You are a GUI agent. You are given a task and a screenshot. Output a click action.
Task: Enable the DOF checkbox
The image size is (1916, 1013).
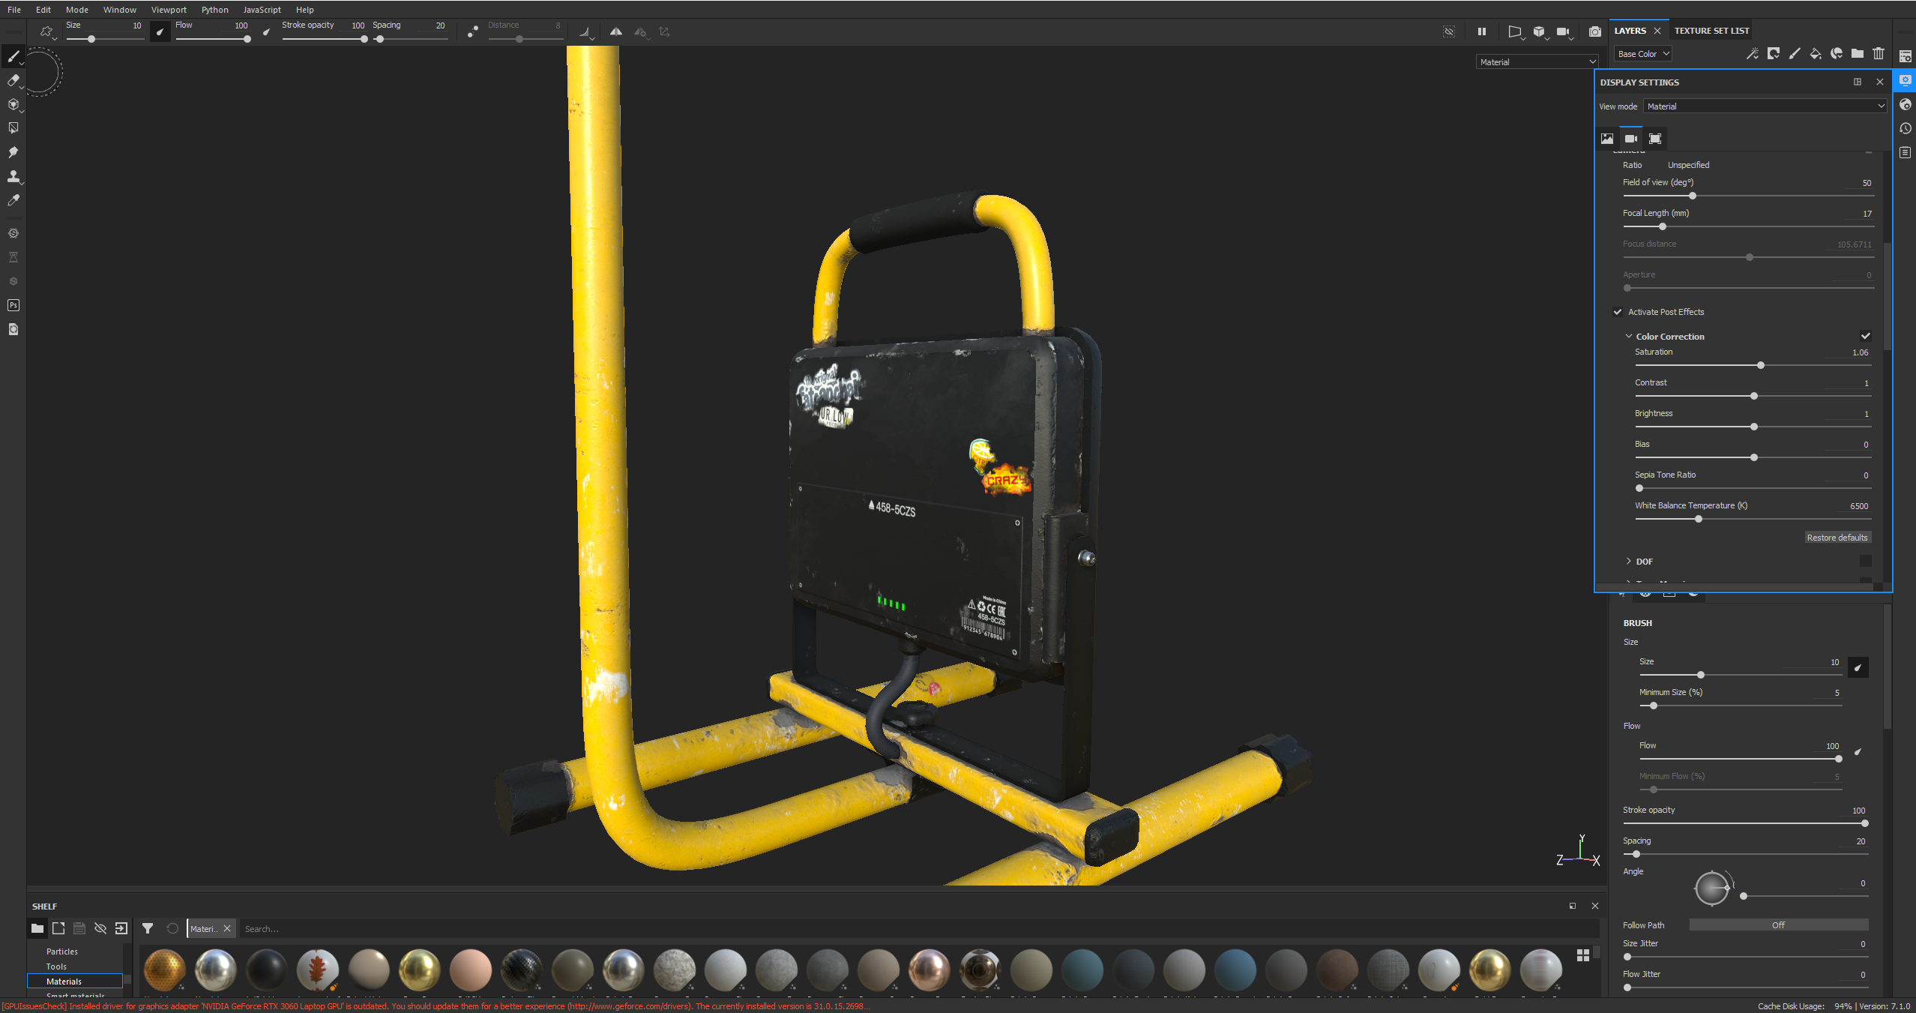[x=1865, y=561]
